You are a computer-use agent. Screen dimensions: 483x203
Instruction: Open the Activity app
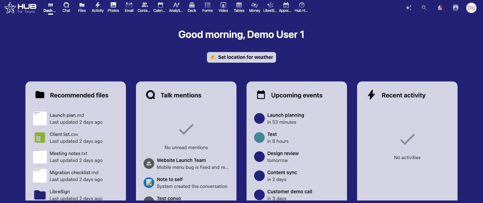pyautogui.click(x=98, y=8)
